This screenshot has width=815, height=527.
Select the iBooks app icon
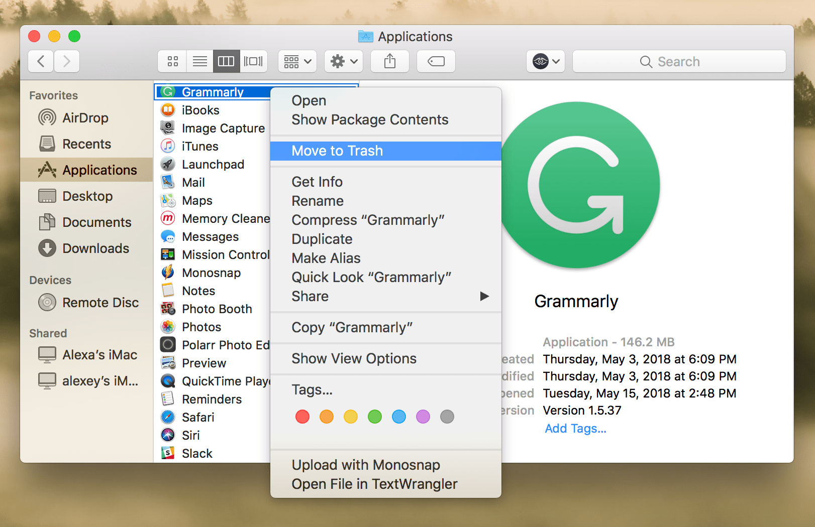pos(168,110)
